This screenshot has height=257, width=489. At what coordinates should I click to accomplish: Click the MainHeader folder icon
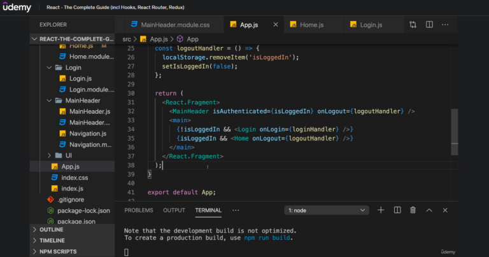tap(59, 101)
